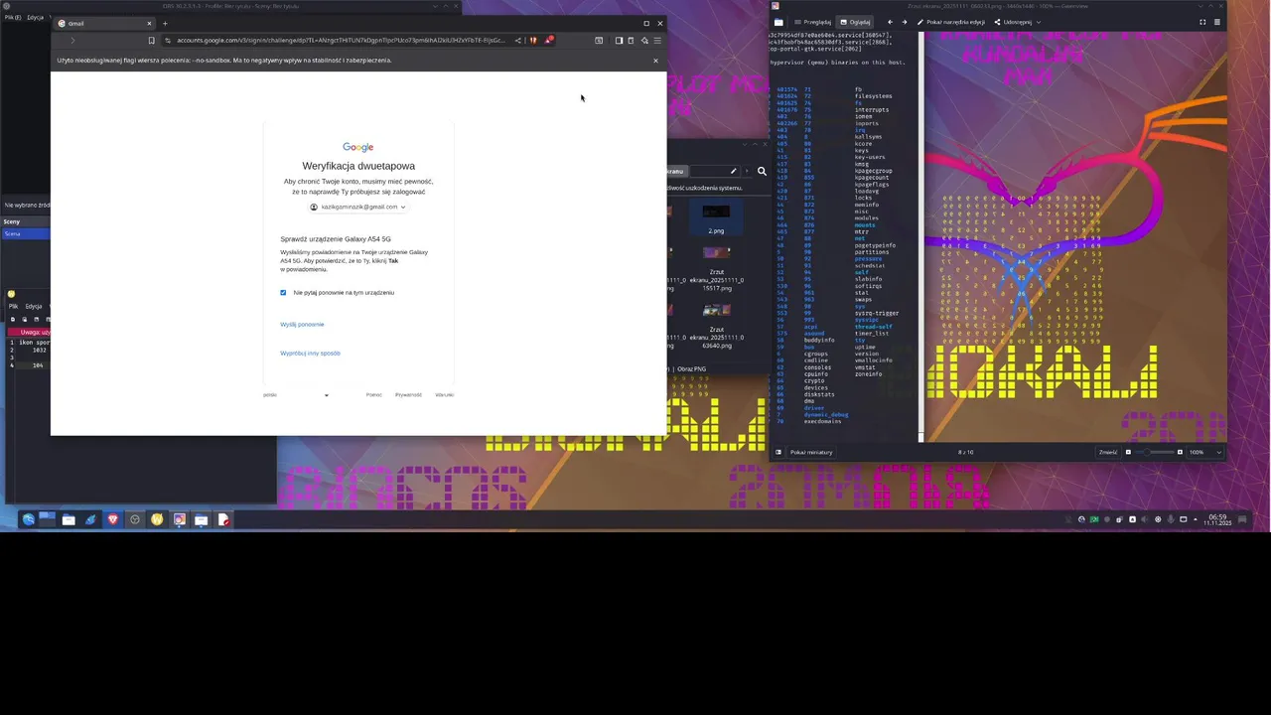This screenshot has height=715, width=1271.
Task: Click the OBS icon in taskbar
Action: click(x=135, y=519)
